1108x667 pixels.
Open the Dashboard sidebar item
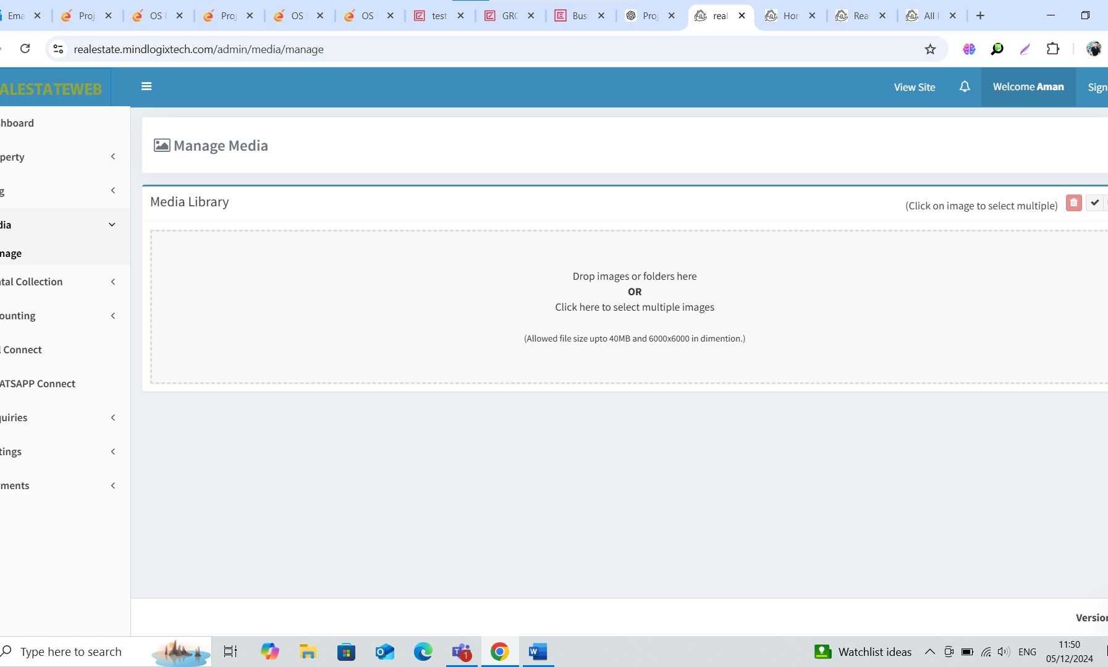(x=65, y=123)
